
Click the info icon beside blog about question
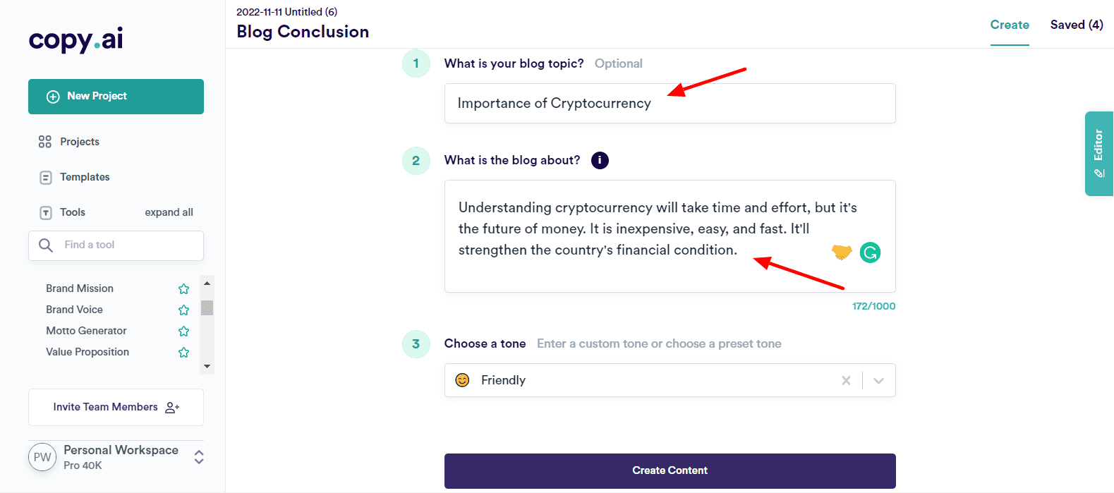600,160
